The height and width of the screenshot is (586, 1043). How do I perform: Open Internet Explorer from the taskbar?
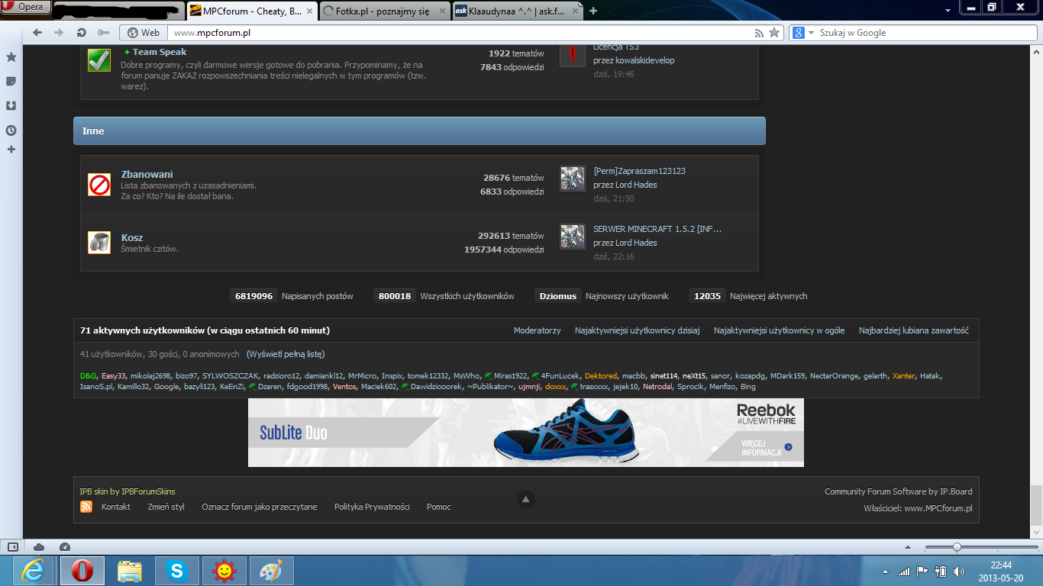(32, 571)
